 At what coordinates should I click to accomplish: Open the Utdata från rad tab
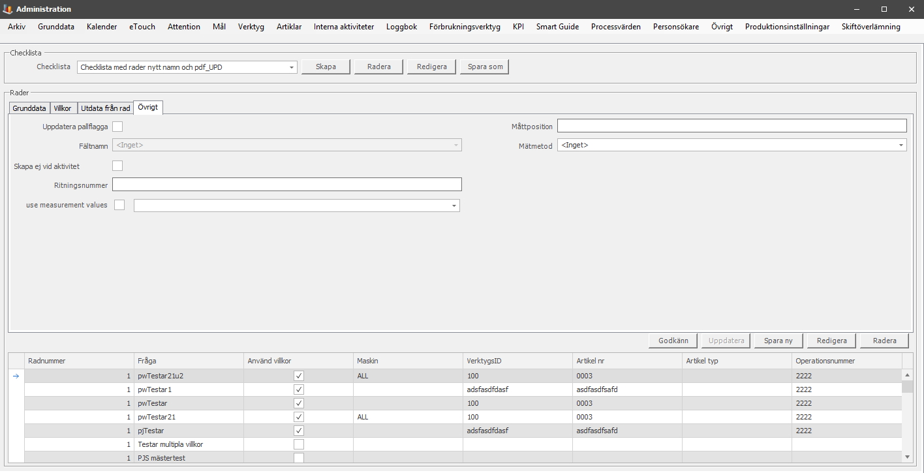(x=105, y=108)
